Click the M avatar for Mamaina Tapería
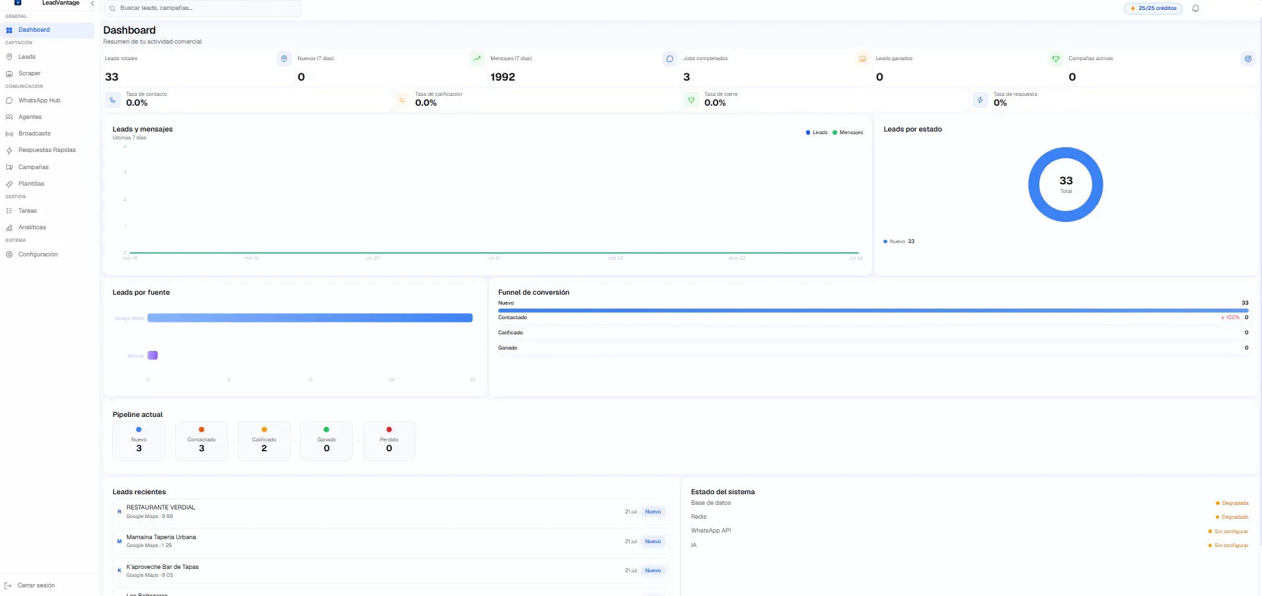The width and height of the screenshot is (1262, 596). tap(120, 542)
